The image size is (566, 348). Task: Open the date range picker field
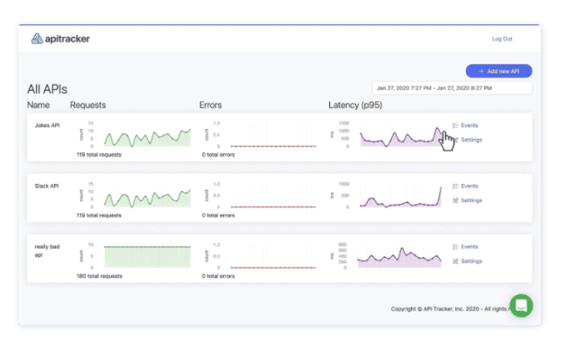point(451,87)
